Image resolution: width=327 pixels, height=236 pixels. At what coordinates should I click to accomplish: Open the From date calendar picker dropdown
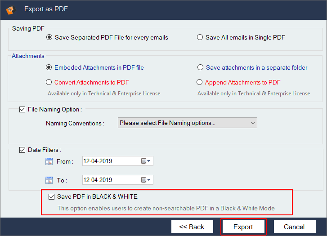[147, 161]
